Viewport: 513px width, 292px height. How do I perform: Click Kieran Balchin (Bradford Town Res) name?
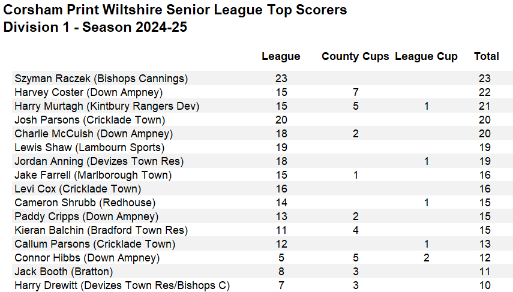pos(101,230)
